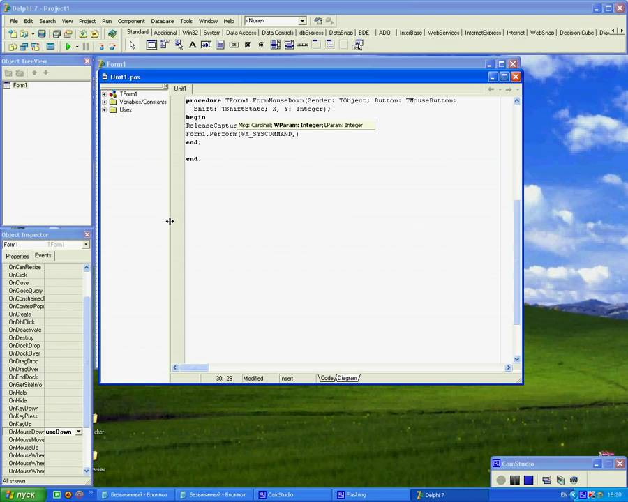The image size is (628, 502).
Task: Pick the ActionList component in palette
Action: pos(358,45)
